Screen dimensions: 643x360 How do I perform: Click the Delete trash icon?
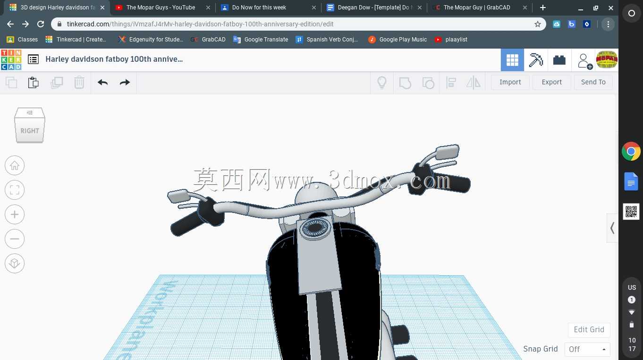[x=79, y=82]
